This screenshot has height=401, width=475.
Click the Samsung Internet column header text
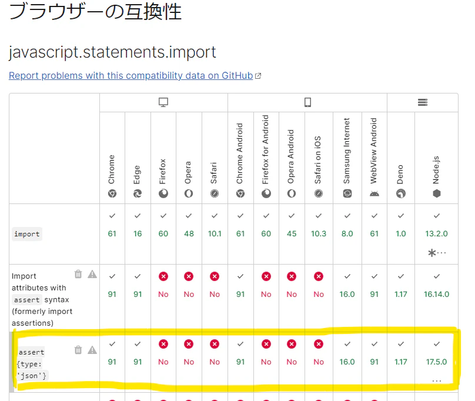click(347, 151)
